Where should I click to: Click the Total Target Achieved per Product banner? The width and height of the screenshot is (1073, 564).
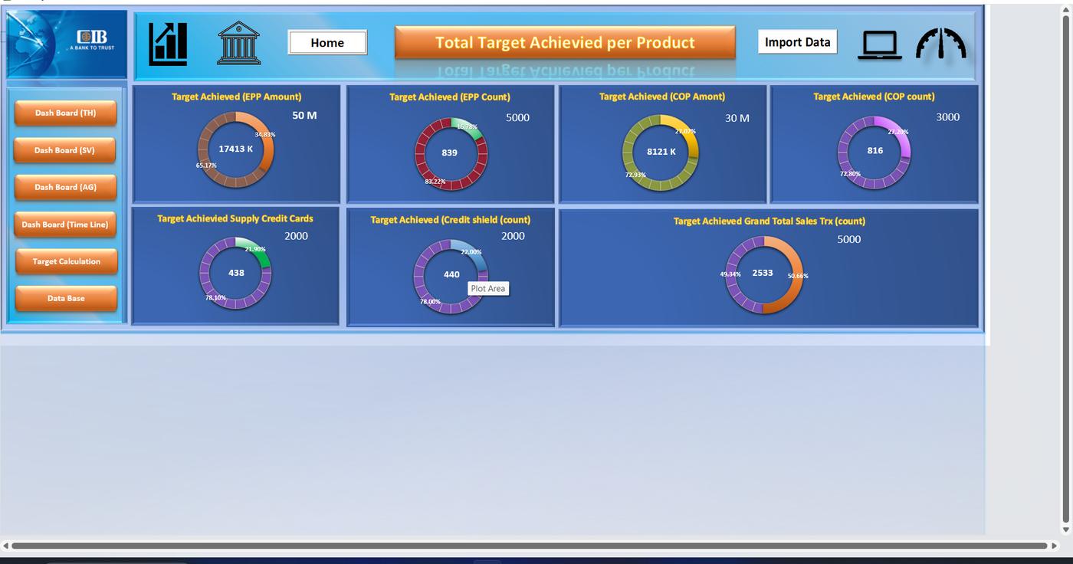565,43
